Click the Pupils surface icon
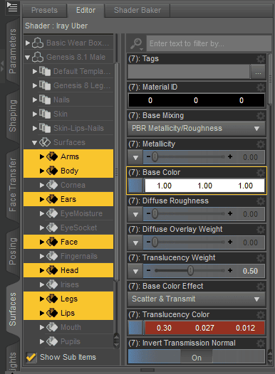275x374 pixels. [52, 342]
